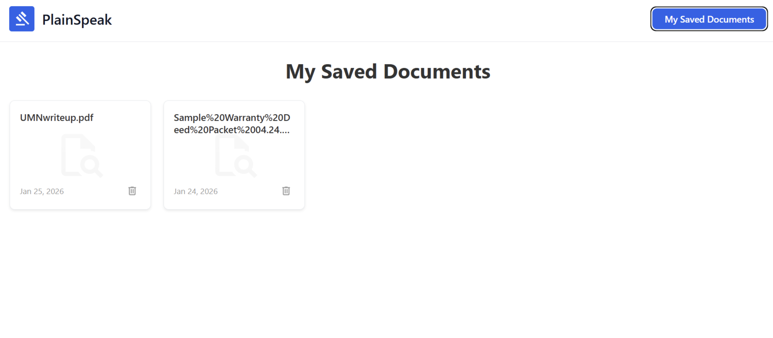Screen dimensions: 773x338
Task: Go home via the PlainSpeak brand name
Action: tap(77, 20)
